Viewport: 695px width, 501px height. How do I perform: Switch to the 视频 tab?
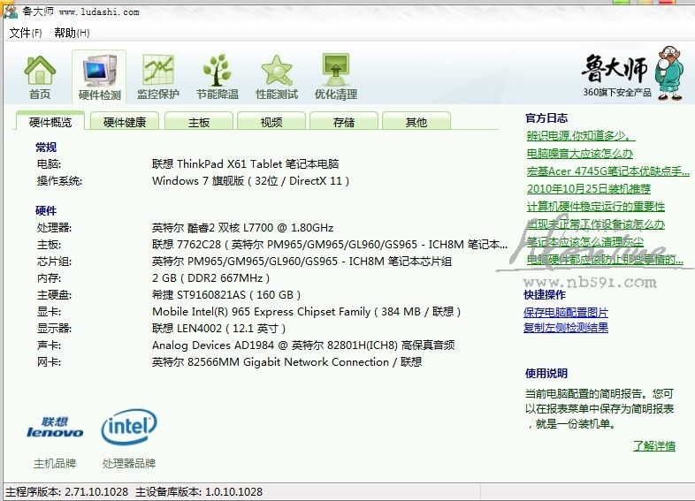(x=271, y=122)
